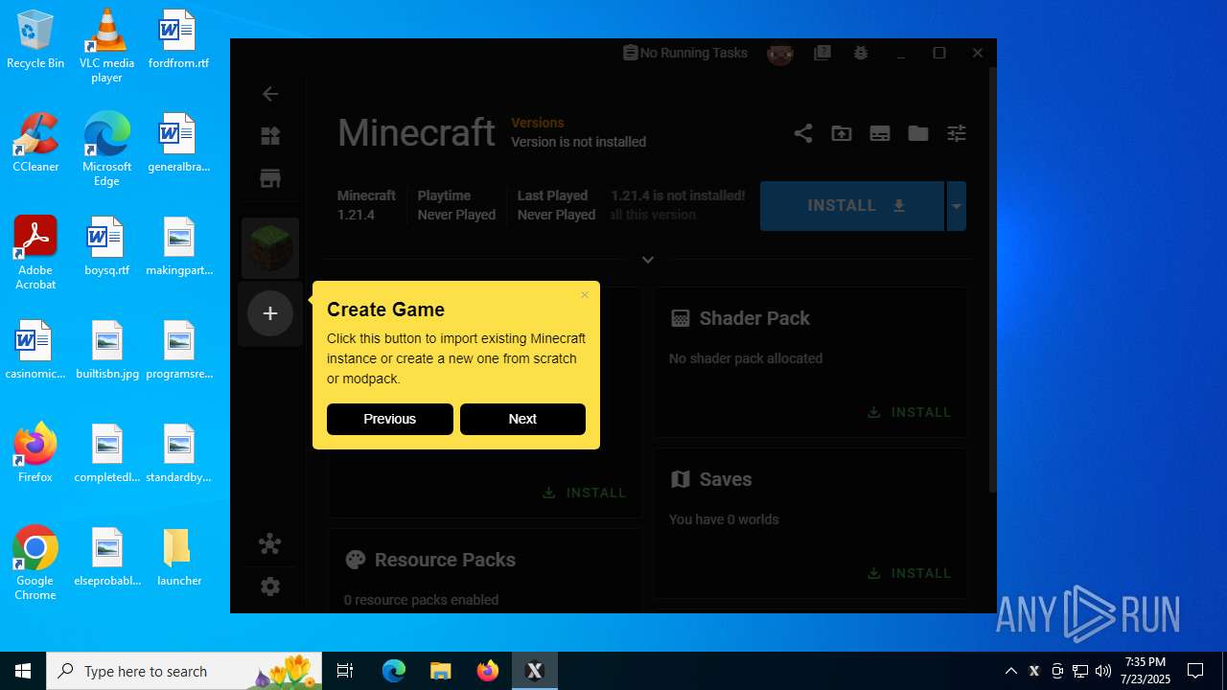Click the volume icon in system tray

point(1102,671)
